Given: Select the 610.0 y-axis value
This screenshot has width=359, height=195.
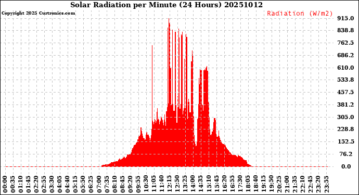Looking at the screenshot, I should tap(345, 68).
